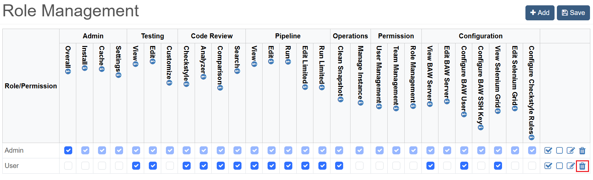Viewport: 593px width, 180px height.
Task: Edit the User role using pencil icon
Action: [x=571, y=166]
